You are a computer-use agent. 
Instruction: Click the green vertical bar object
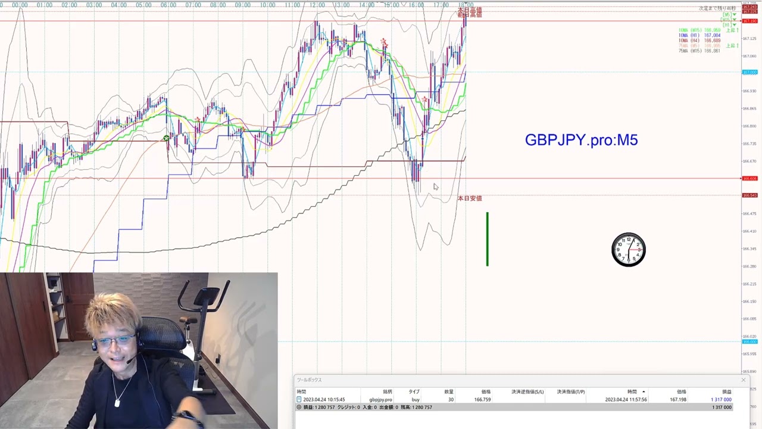point(487,239)
